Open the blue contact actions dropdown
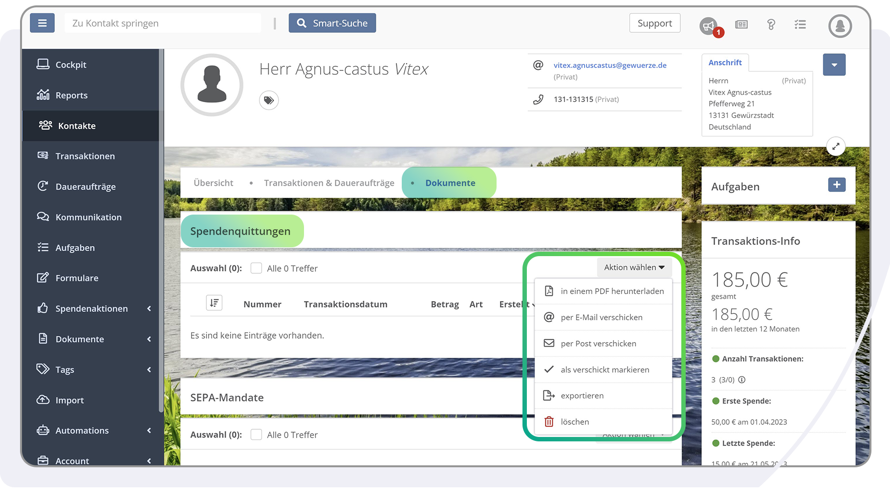This screenshot has width=890, height=501. (x=834, y=65)
